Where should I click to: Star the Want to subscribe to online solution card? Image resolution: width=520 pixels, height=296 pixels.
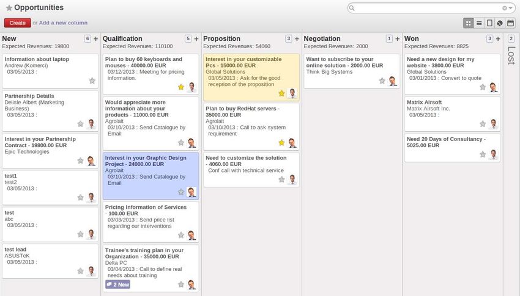coord(382,81)
